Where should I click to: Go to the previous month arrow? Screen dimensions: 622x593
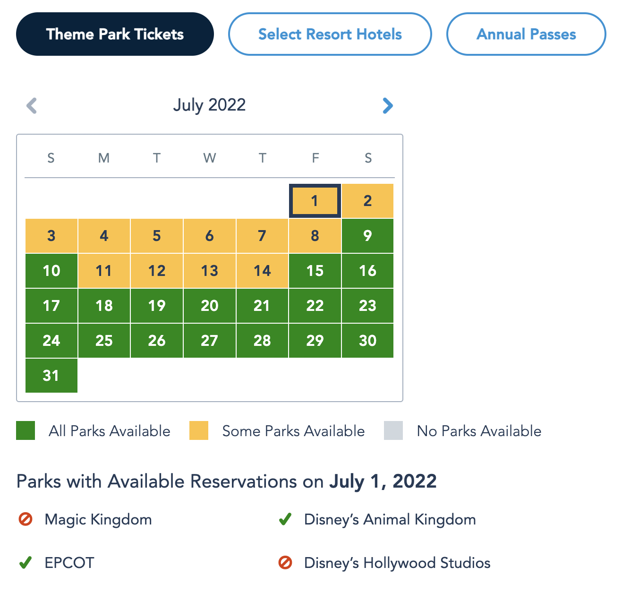click(x=32, y=105)
